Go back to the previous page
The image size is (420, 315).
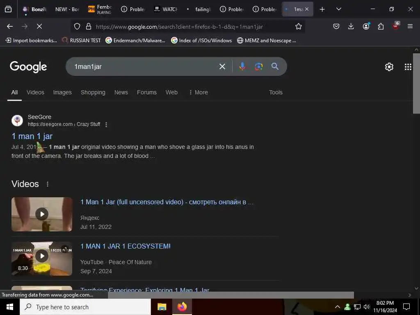pos(10,26)
